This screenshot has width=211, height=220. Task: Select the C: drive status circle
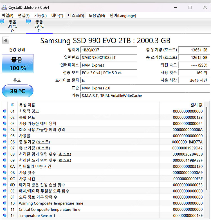click(x=2, y=21)
